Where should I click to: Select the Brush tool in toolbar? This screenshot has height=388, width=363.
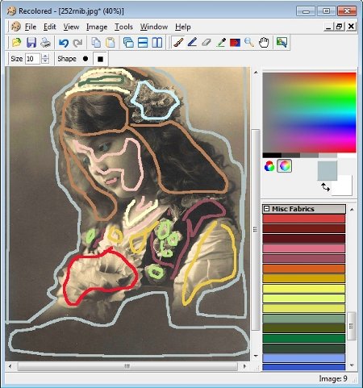click(x=178, y=43)
